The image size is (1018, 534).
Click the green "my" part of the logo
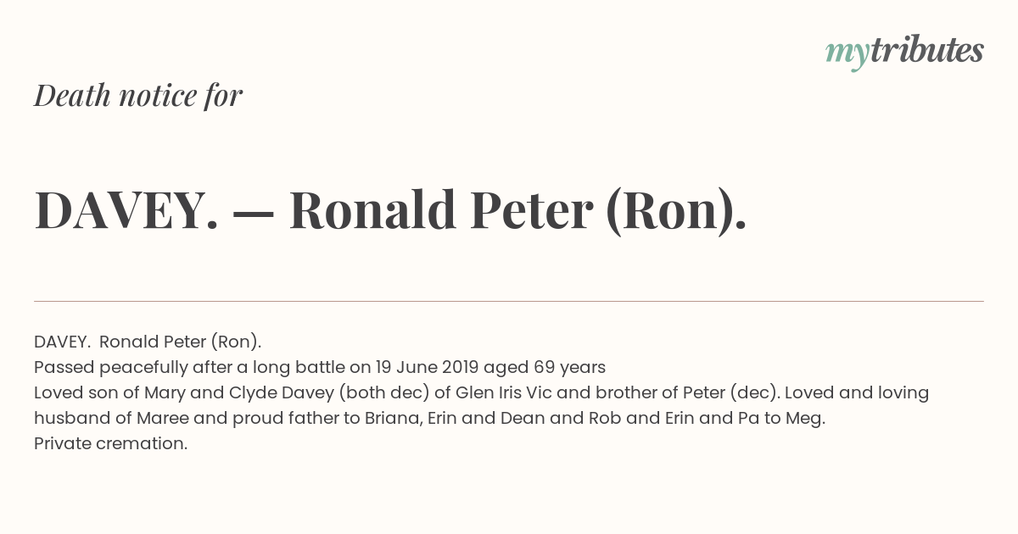pyautogui.click(x=847, y=53)
